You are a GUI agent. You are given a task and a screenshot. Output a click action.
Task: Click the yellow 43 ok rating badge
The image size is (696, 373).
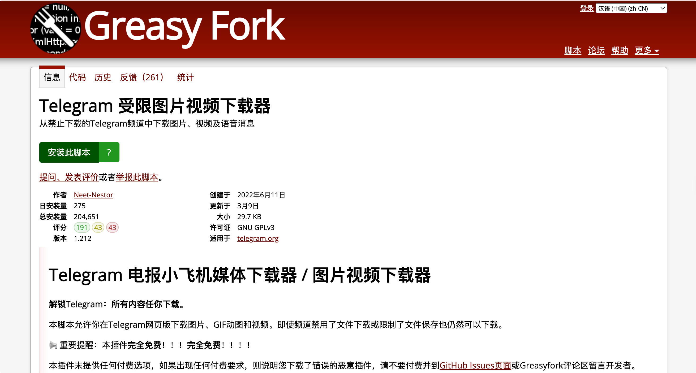click(98, 227)
